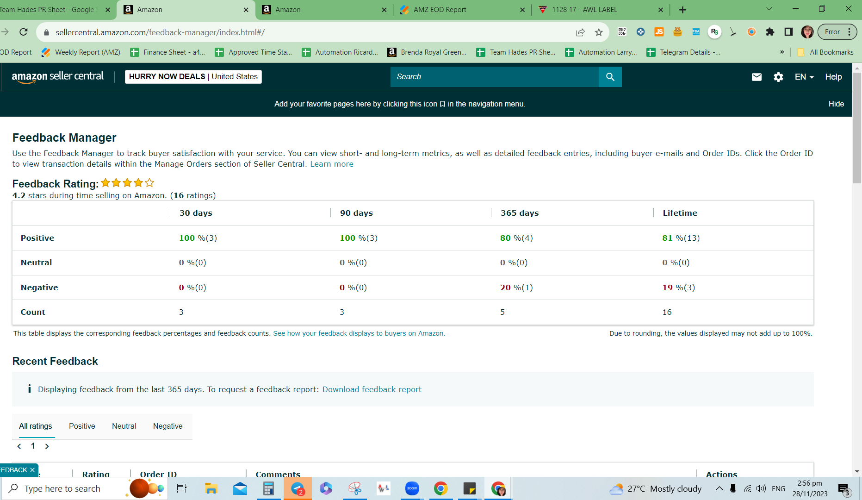Toggle the browser side panel icon
This screenshot has width=862, height=500.
click(x=788, y=32)
